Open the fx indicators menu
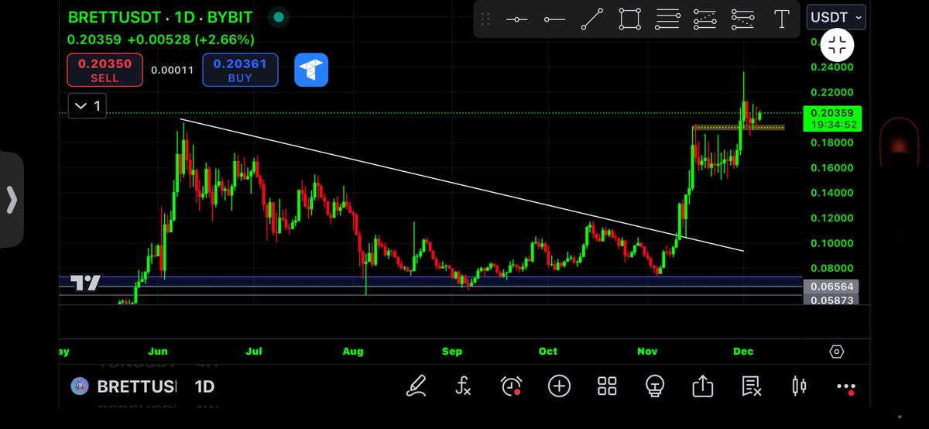The width and height of the screenshot is (929, 429). click(464, 385)
